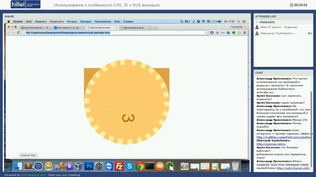Image resolution: width=316 pixels, height=177 pixels.
Task: Open Terminal from the dock
Action: (x=150, y=166)
